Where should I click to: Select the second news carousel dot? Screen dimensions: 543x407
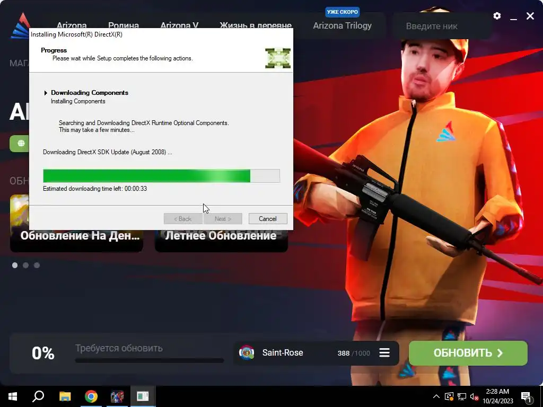pyautogui.click(x=25, y=265)
